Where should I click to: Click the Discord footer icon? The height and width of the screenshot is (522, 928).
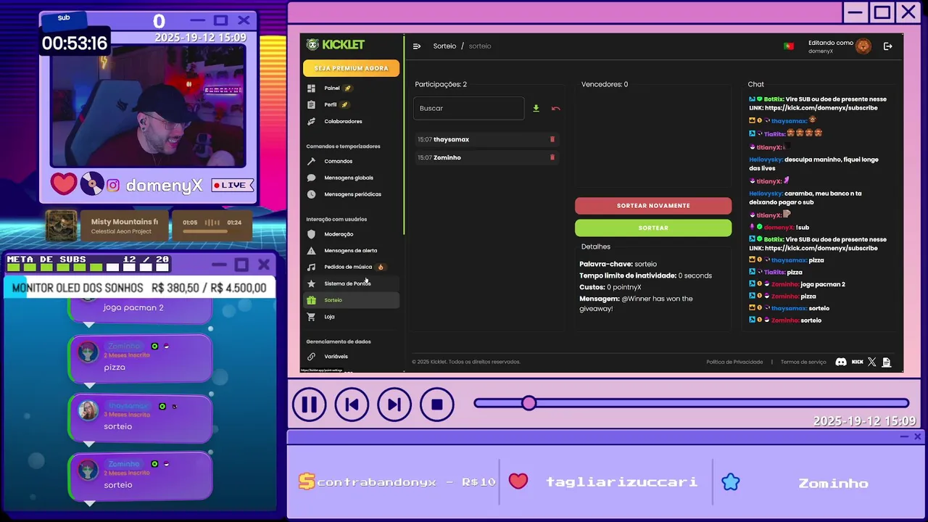(x=841, y=362)
